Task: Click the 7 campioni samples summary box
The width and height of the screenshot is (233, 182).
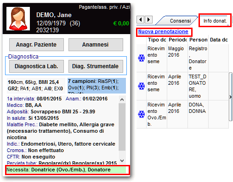Action: pos(97,86)
